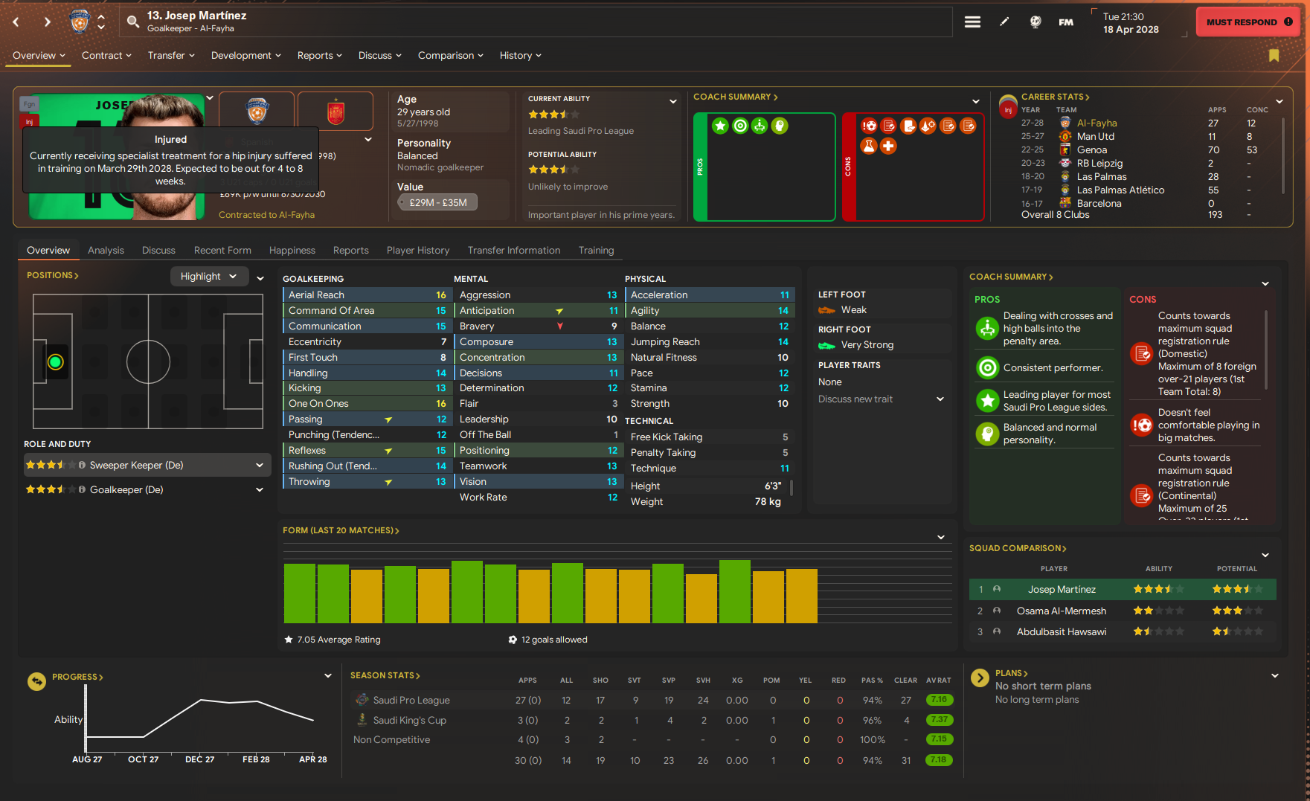Open the Contract menu

pyautogui.click(x=106, y=56)
